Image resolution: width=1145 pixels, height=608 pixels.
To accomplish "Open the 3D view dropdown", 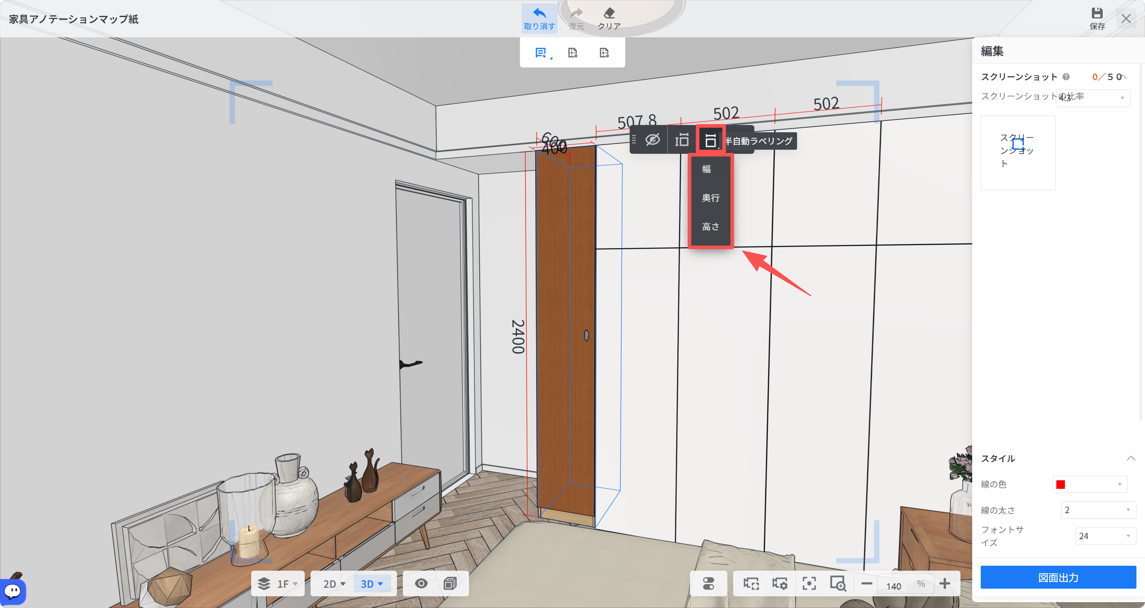I will click(x=372, y=584).
